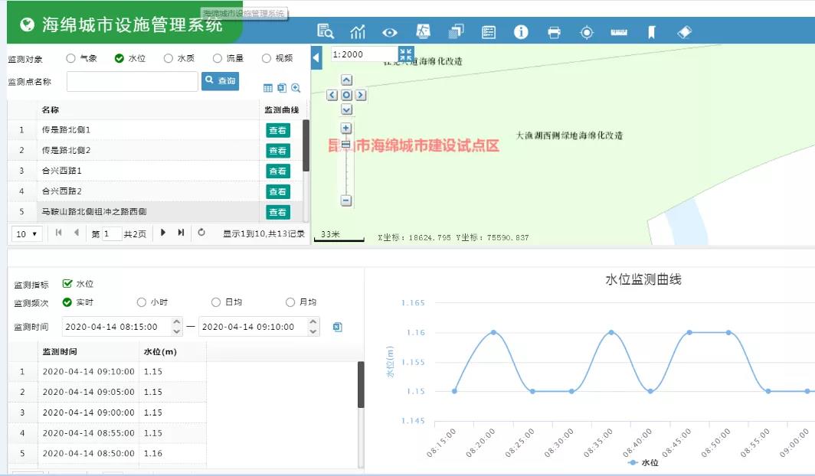Click the locate target icon
Image resolution: width=815 pixels, height=476 pixels.
click(587, 32)
